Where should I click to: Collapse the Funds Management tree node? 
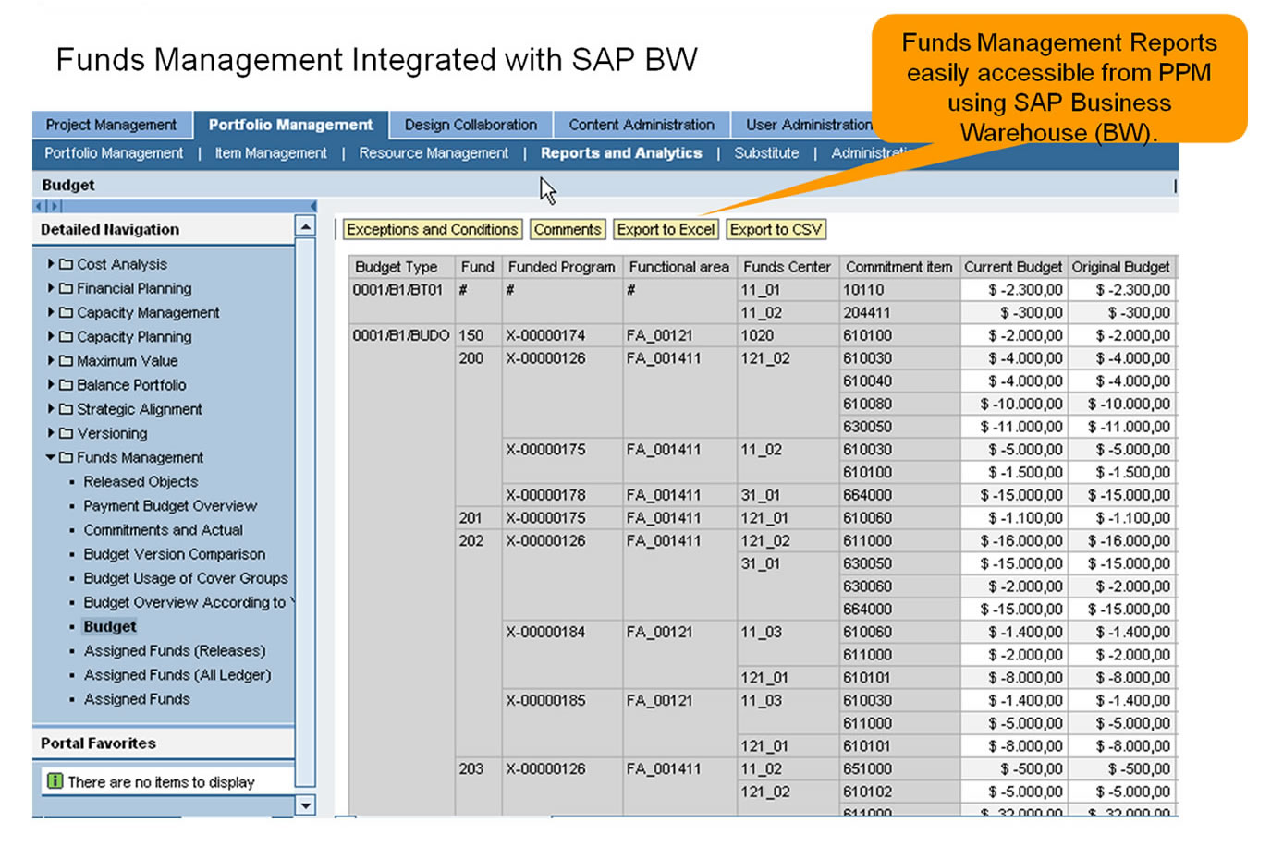pos(51,457)
